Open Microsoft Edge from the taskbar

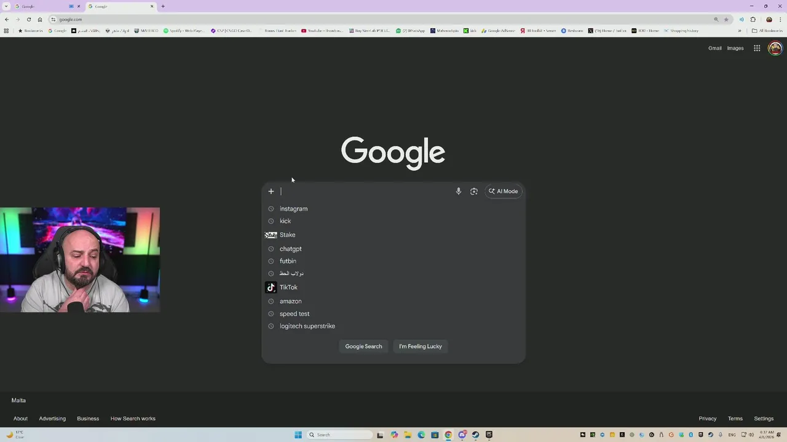pyautogui.click(x=421, y=435)
